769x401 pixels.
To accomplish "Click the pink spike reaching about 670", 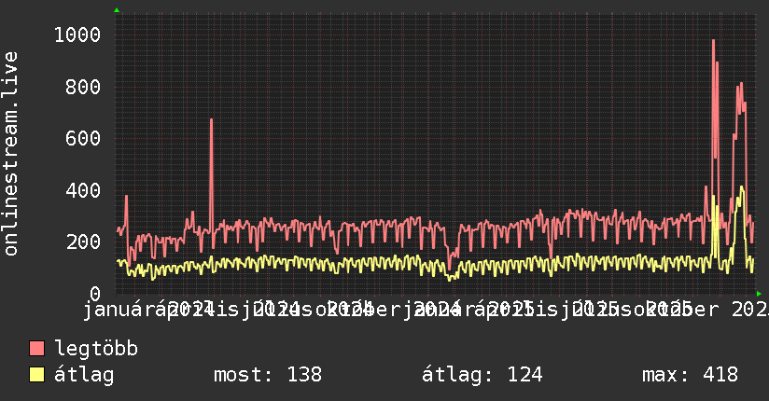I will click(211, 120).
